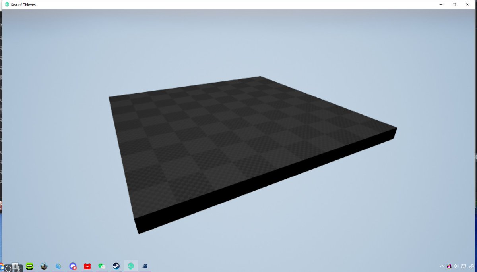The width and height of the screenshot is (477, 272).
Task: Open the green KOOK app in taskbar
Action: (x=29, y=266)
